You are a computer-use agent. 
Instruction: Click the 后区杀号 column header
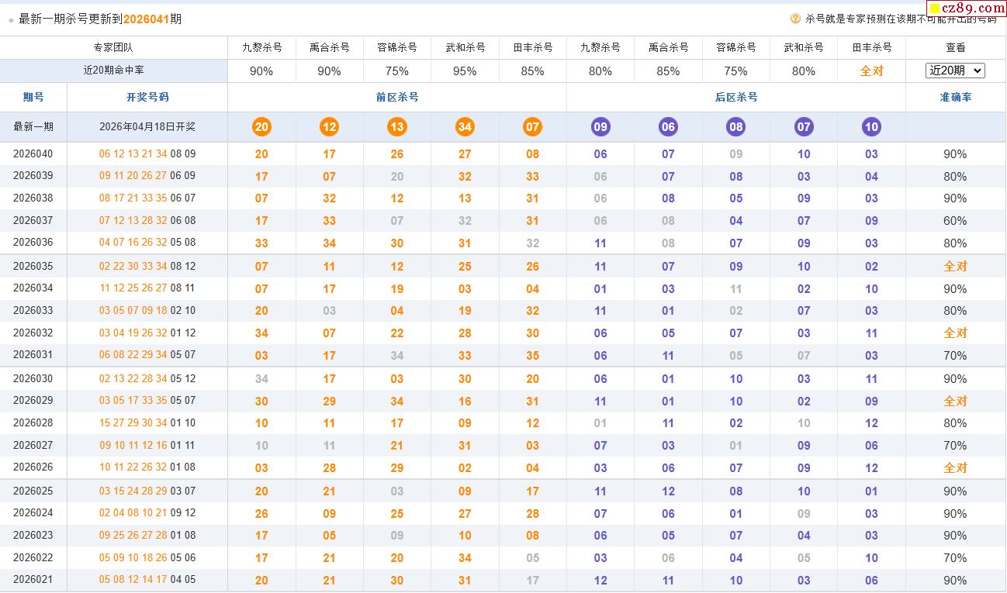735,98
